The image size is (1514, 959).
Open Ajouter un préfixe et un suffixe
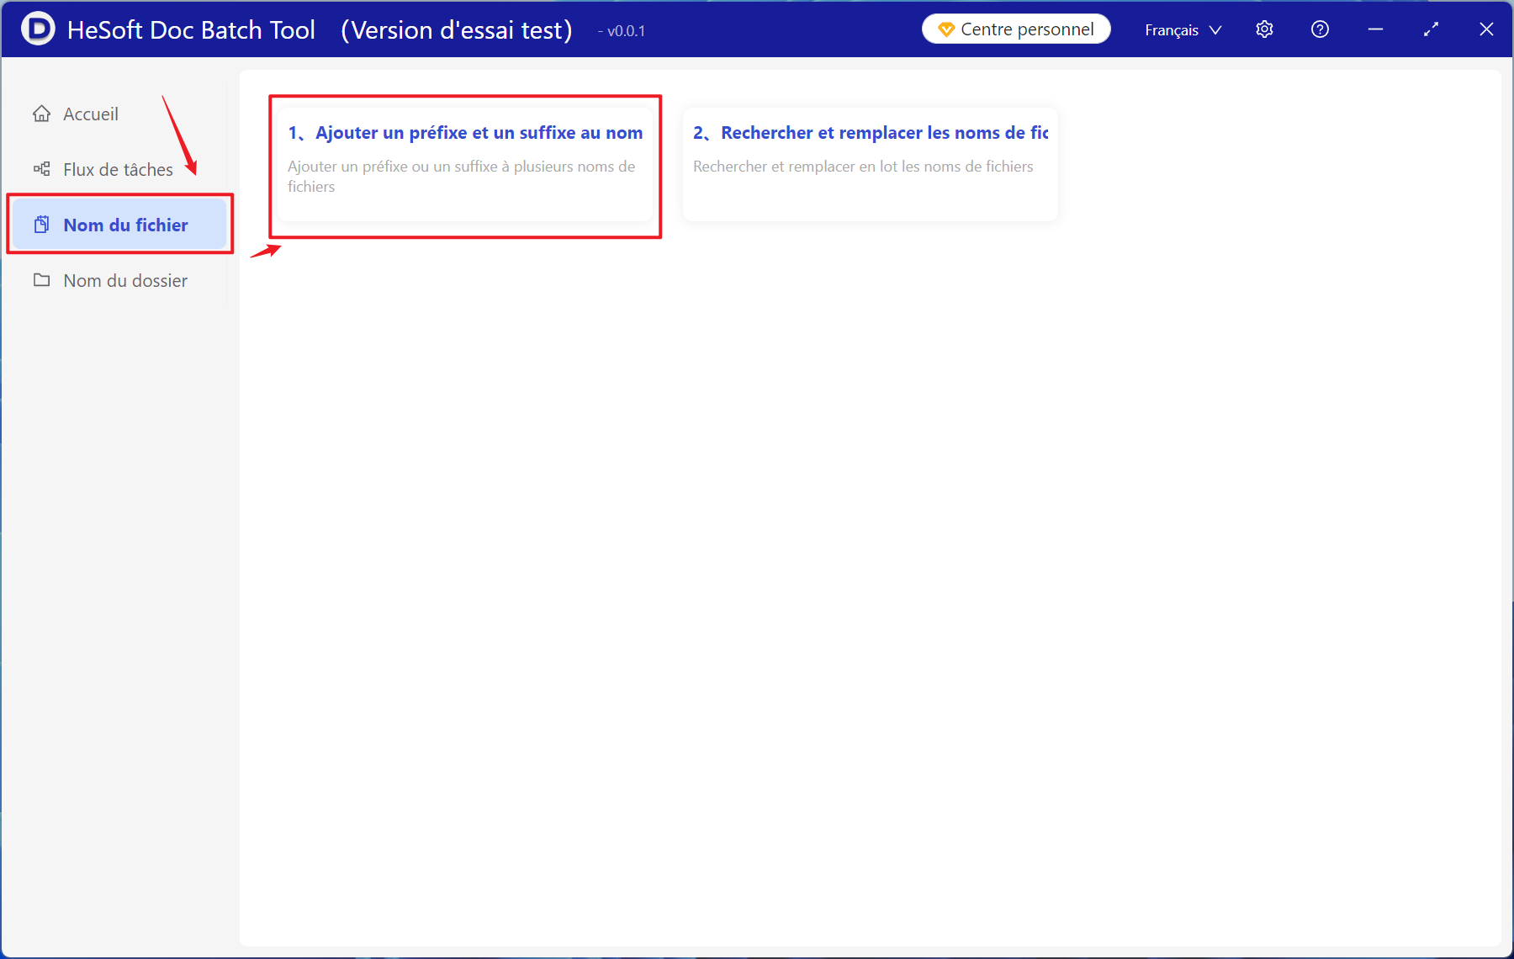point(478,133)
